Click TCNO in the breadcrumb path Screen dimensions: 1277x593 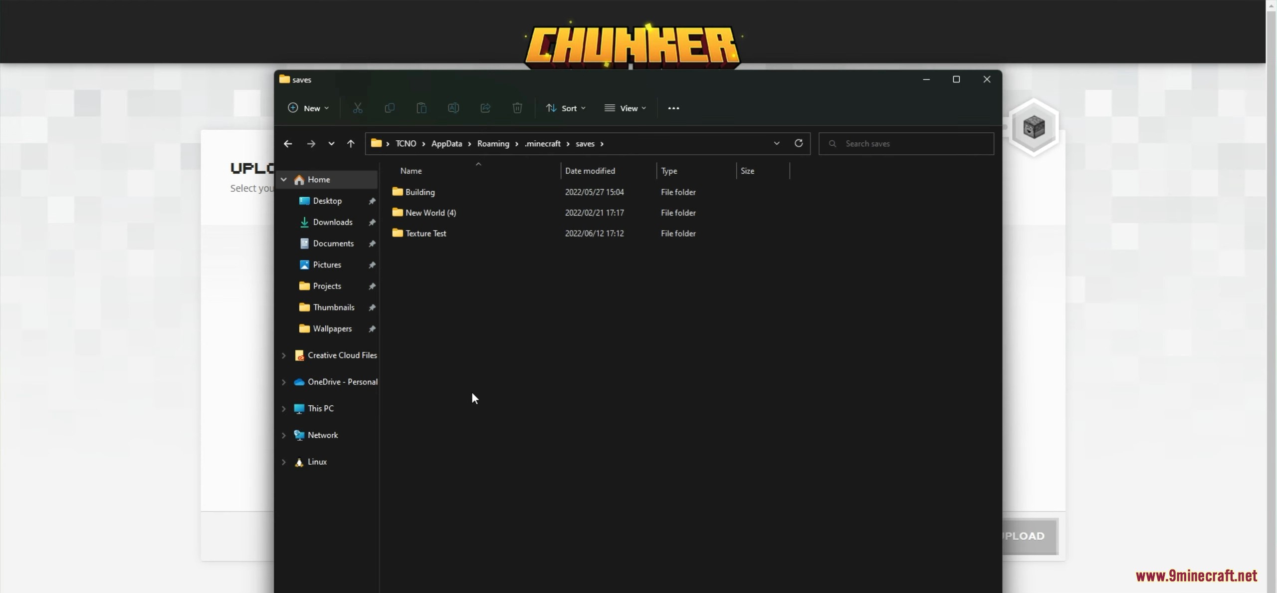pyautogui.click(x=406, y=144)
